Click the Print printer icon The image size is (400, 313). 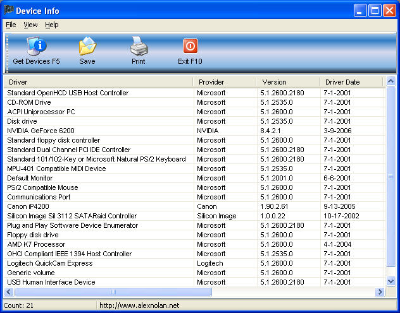point(139,46)
